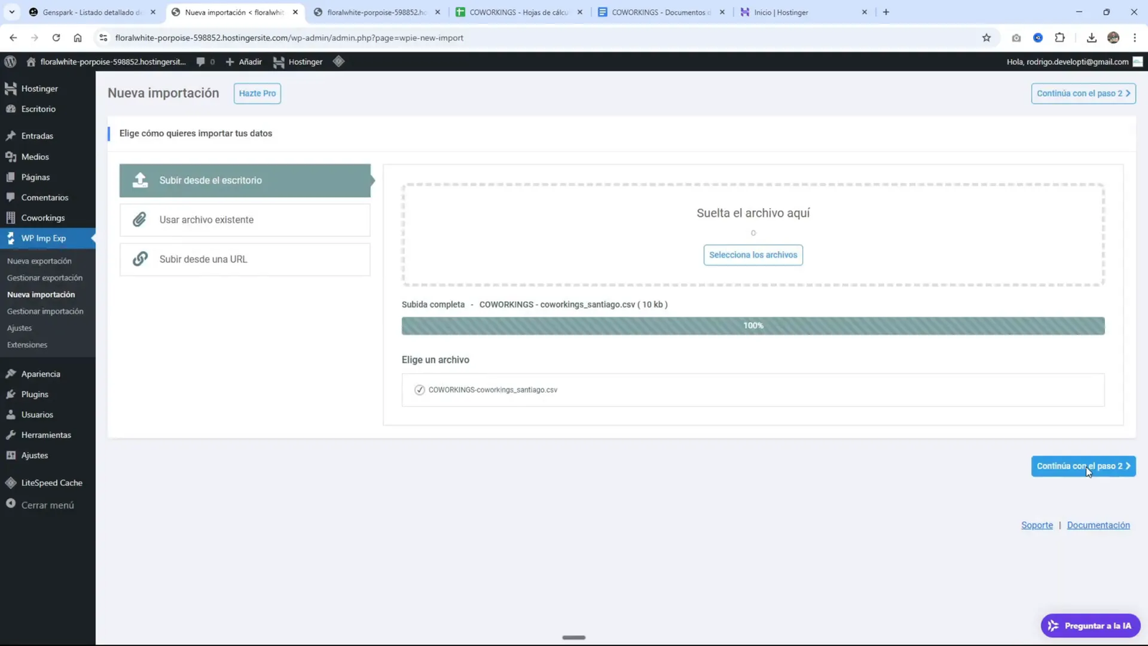Click the diamond LiteSpeed icon in admin bar
The width and height of the screenshot is (1148, 646).
coord(339,62)
